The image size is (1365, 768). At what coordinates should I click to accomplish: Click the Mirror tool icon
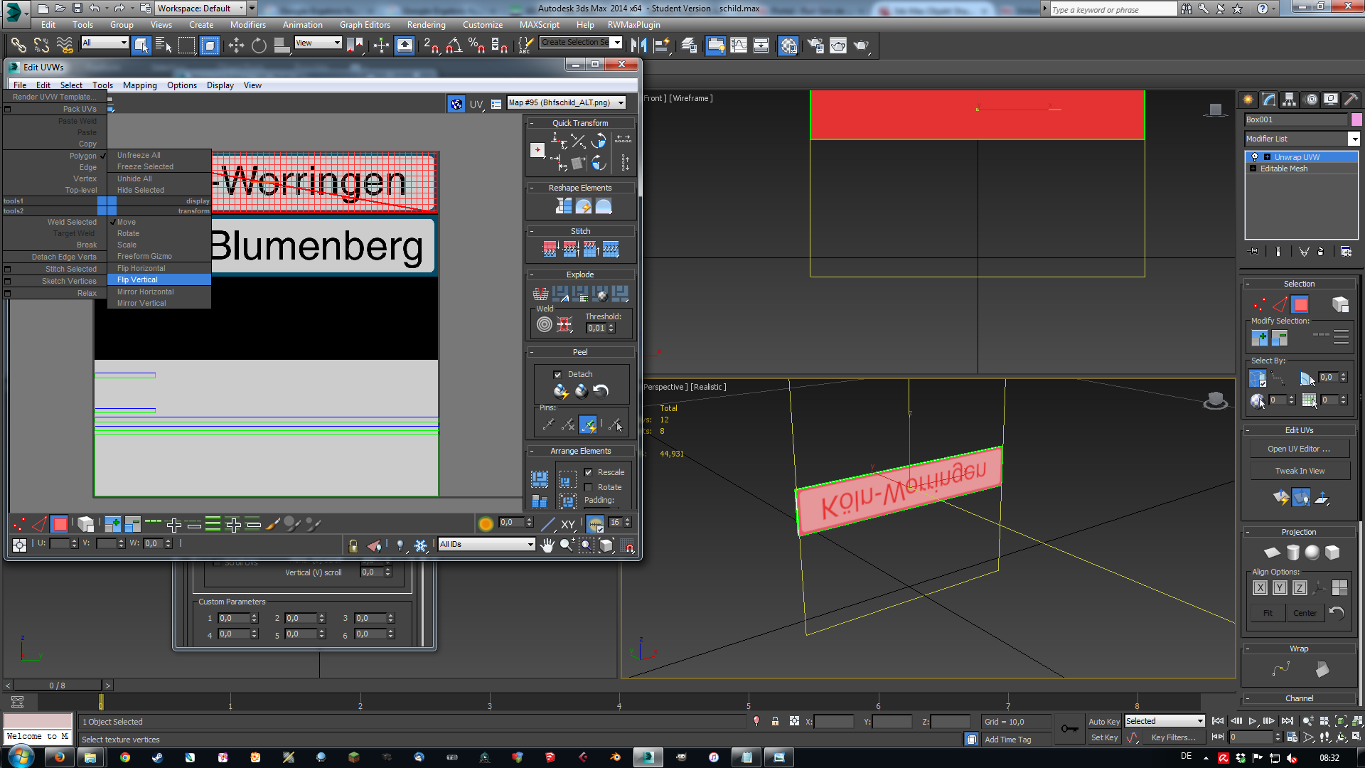[x=638, y=46]
